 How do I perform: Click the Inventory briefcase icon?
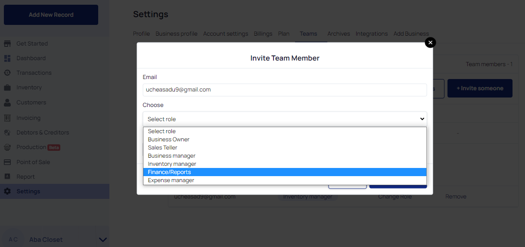coord(7,88)
